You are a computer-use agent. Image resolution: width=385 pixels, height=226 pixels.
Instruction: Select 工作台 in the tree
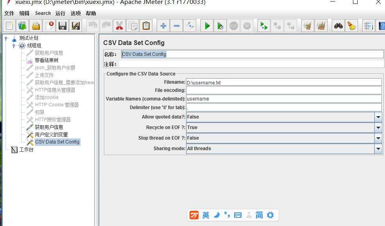pos(26,149)
